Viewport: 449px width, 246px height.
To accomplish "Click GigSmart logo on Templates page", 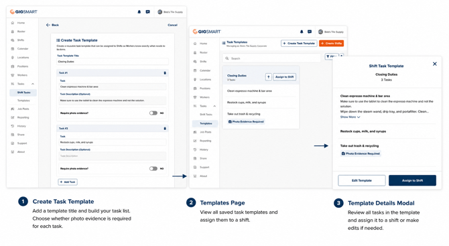I will click(207, 32).
